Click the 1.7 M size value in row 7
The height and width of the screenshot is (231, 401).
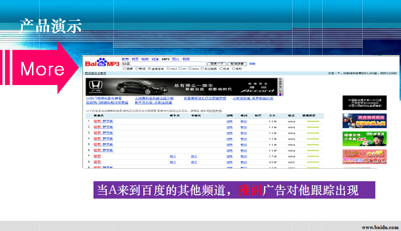tap(273, 156)
